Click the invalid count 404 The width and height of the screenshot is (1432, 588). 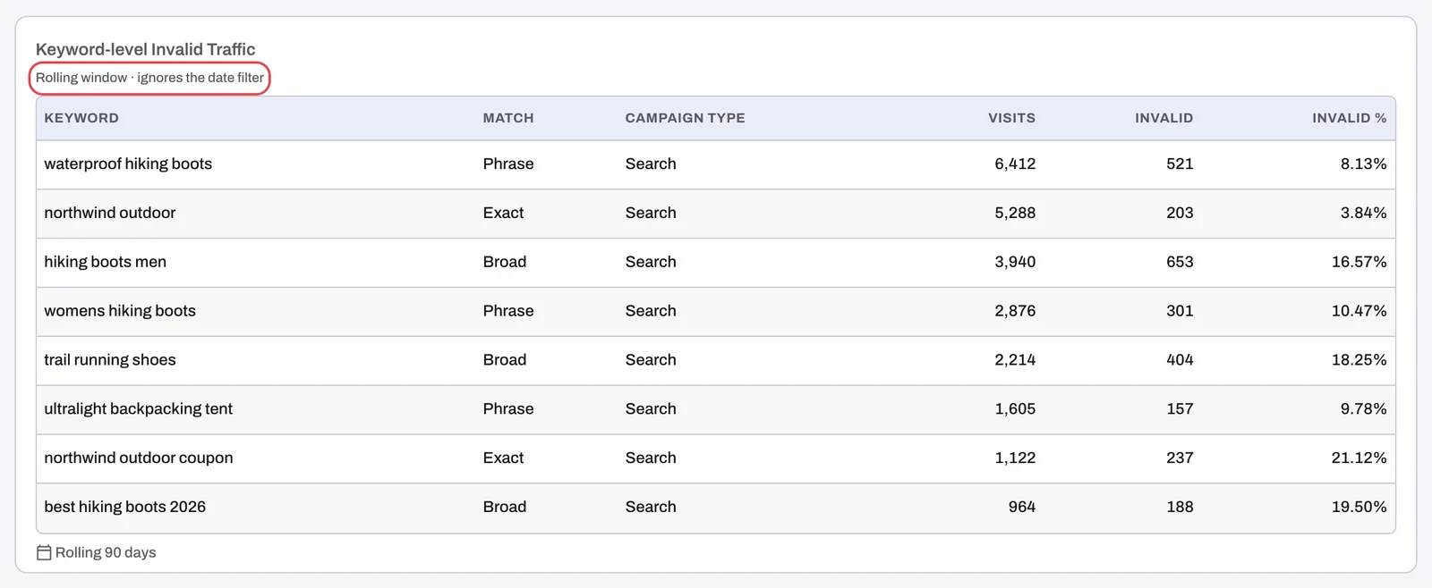[x=1180, y=360]
